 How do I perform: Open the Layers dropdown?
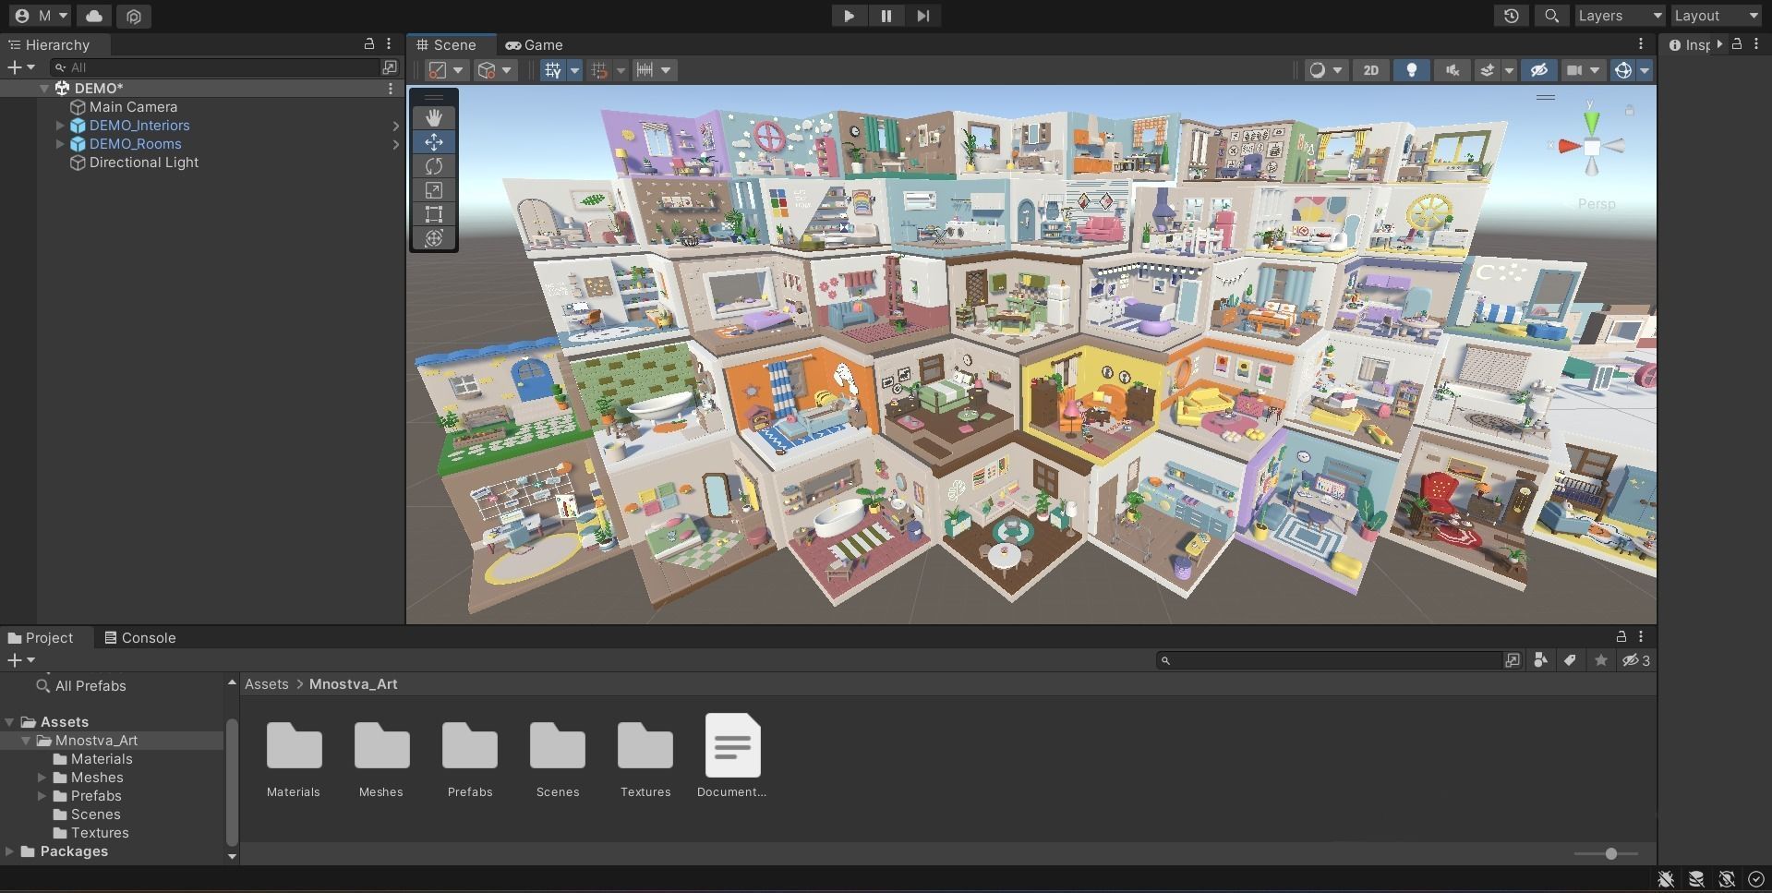coord(1619,16)
